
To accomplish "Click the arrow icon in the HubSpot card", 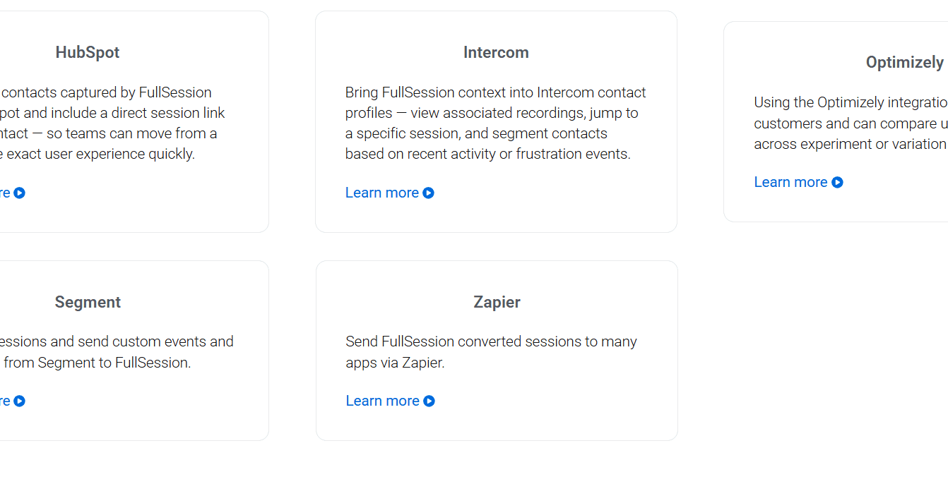I will [x=20, y=193].
